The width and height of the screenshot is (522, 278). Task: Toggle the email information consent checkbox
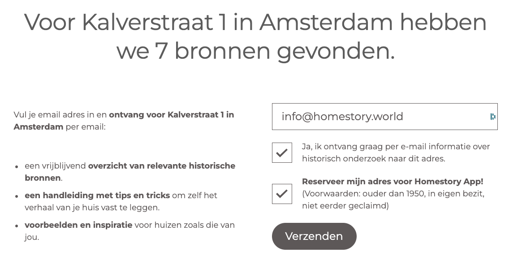(x=282, y=153)
